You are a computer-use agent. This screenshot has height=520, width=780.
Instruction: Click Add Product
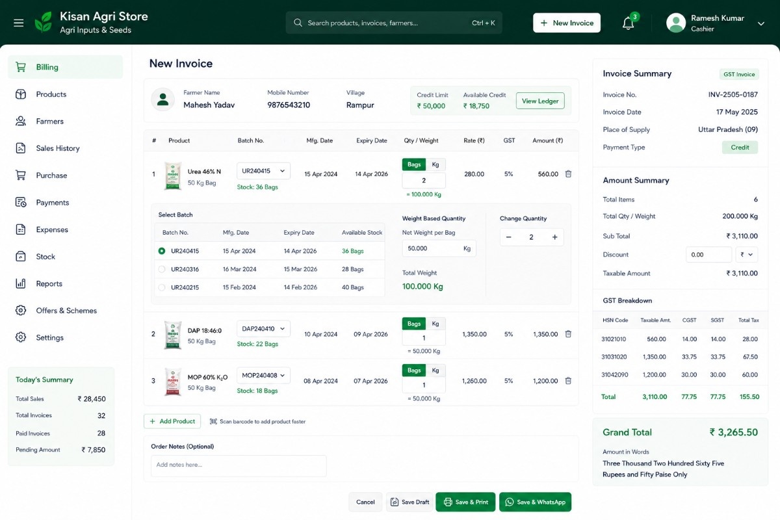(172, 421)
